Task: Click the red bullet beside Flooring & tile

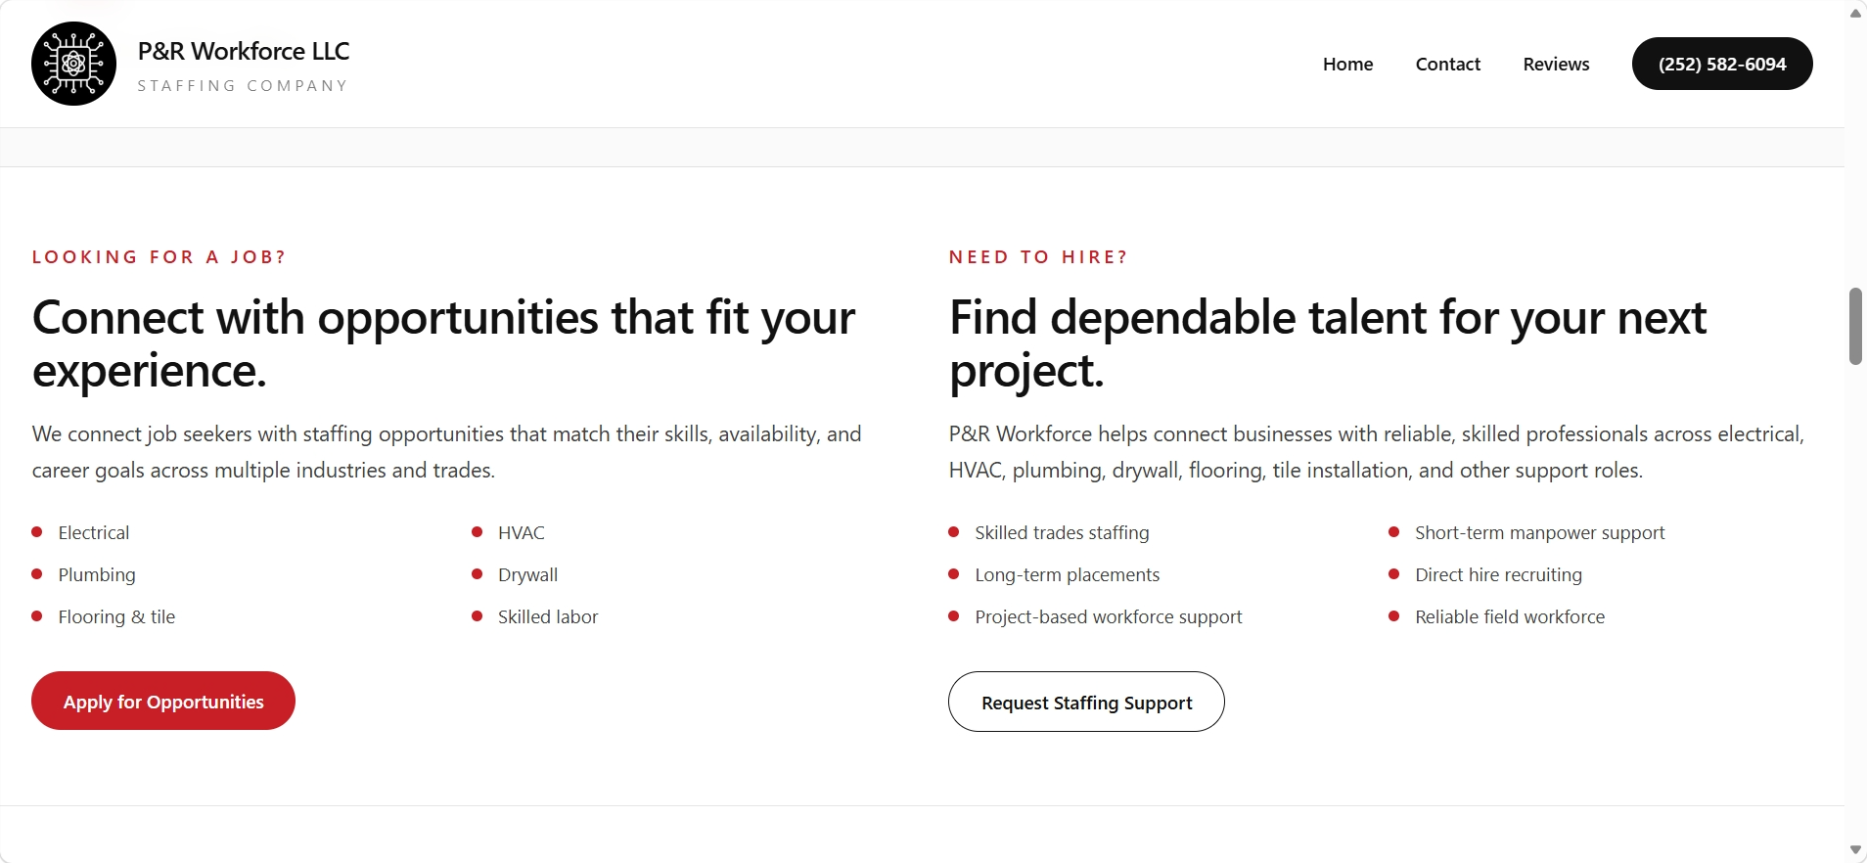Action: (37, 616)
